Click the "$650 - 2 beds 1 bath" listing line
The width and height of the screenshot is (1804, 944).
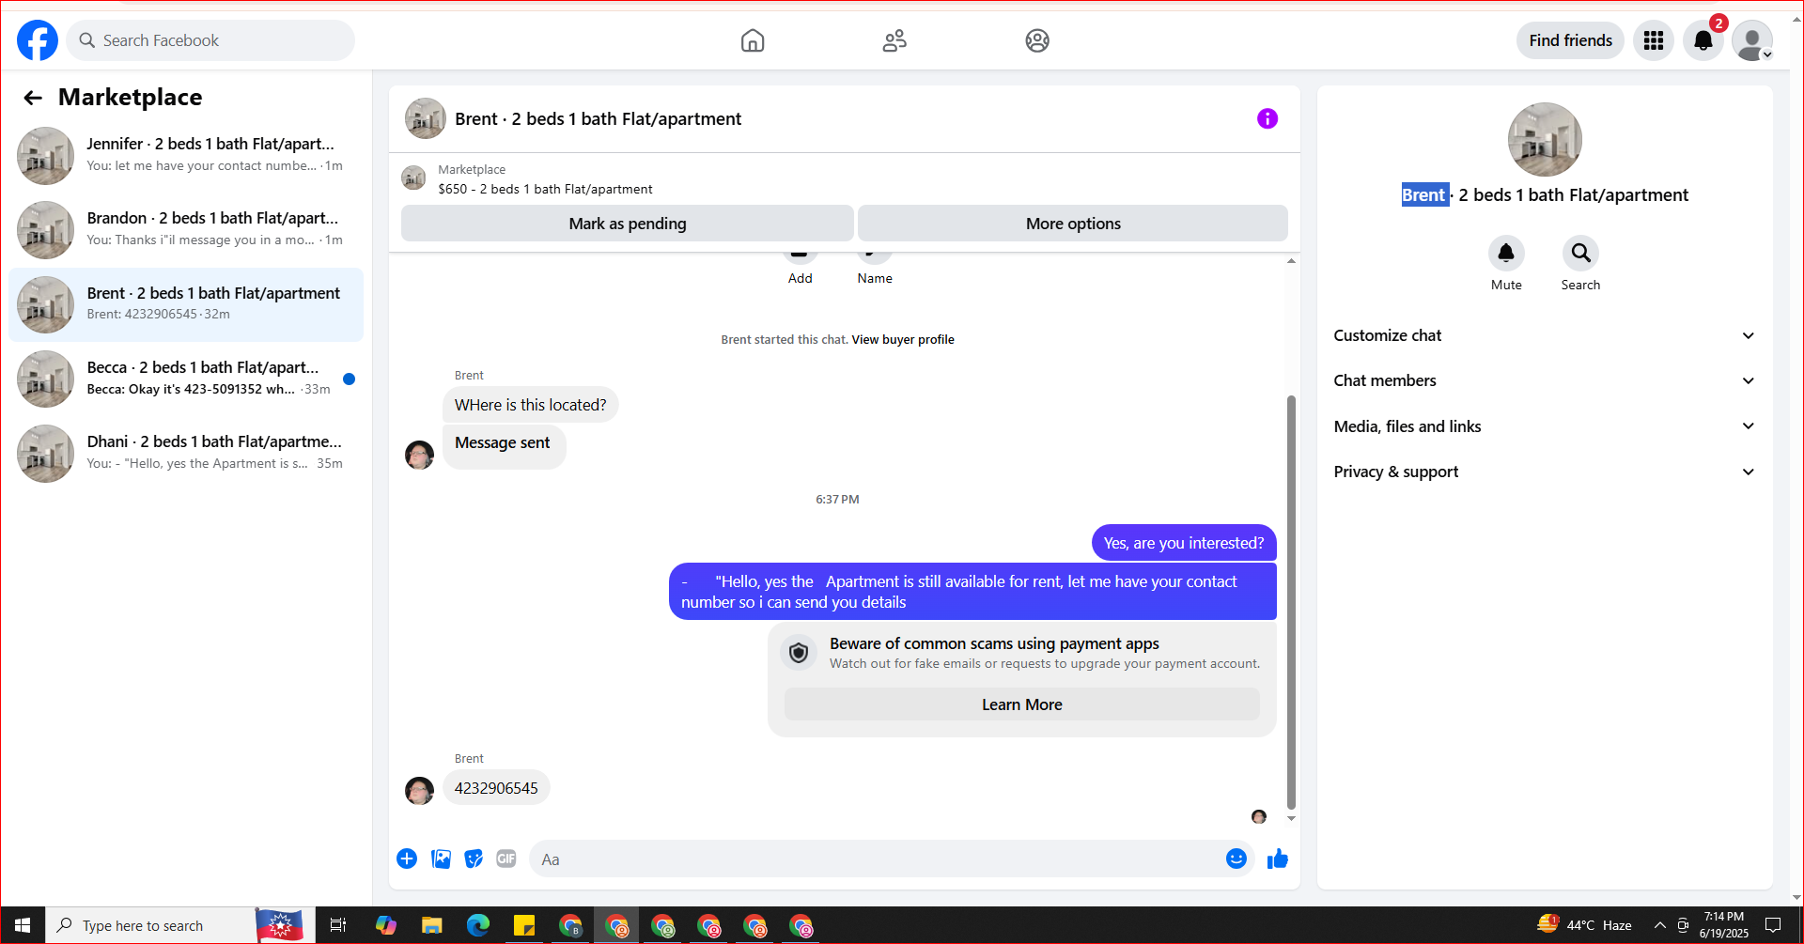click(545, 189)
